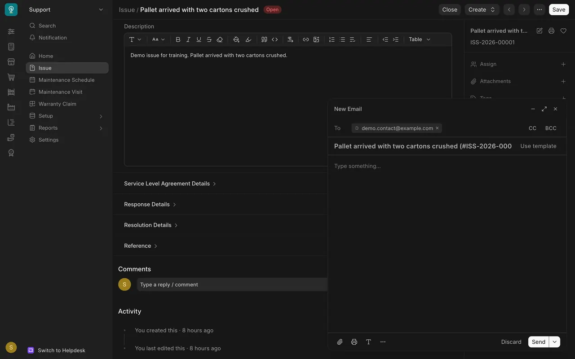Insert an image into the description
The image size is (575, 359).
[316, 39]
